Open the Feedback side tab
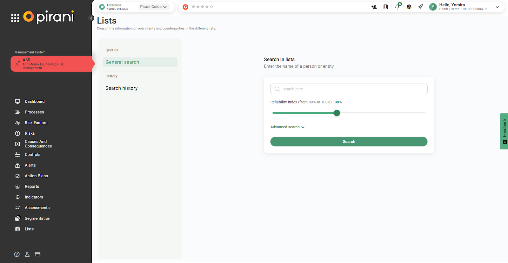 pyautogui.click(x=504, y=131)
